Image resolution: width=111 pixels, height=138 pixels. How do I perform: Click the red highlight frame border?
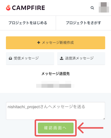[x=56, y=120]
